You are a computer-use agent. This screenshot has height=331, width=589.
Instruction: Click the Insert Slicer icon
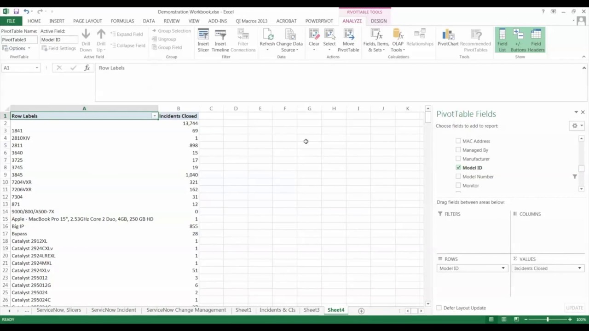[203, 36]
